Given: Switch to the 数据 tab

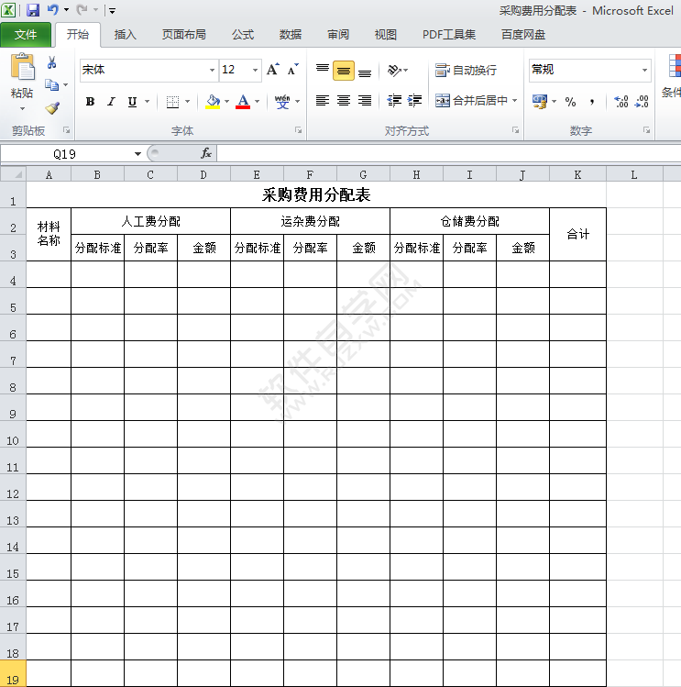Looking at the screenshot, I should (x=291, y=35).
